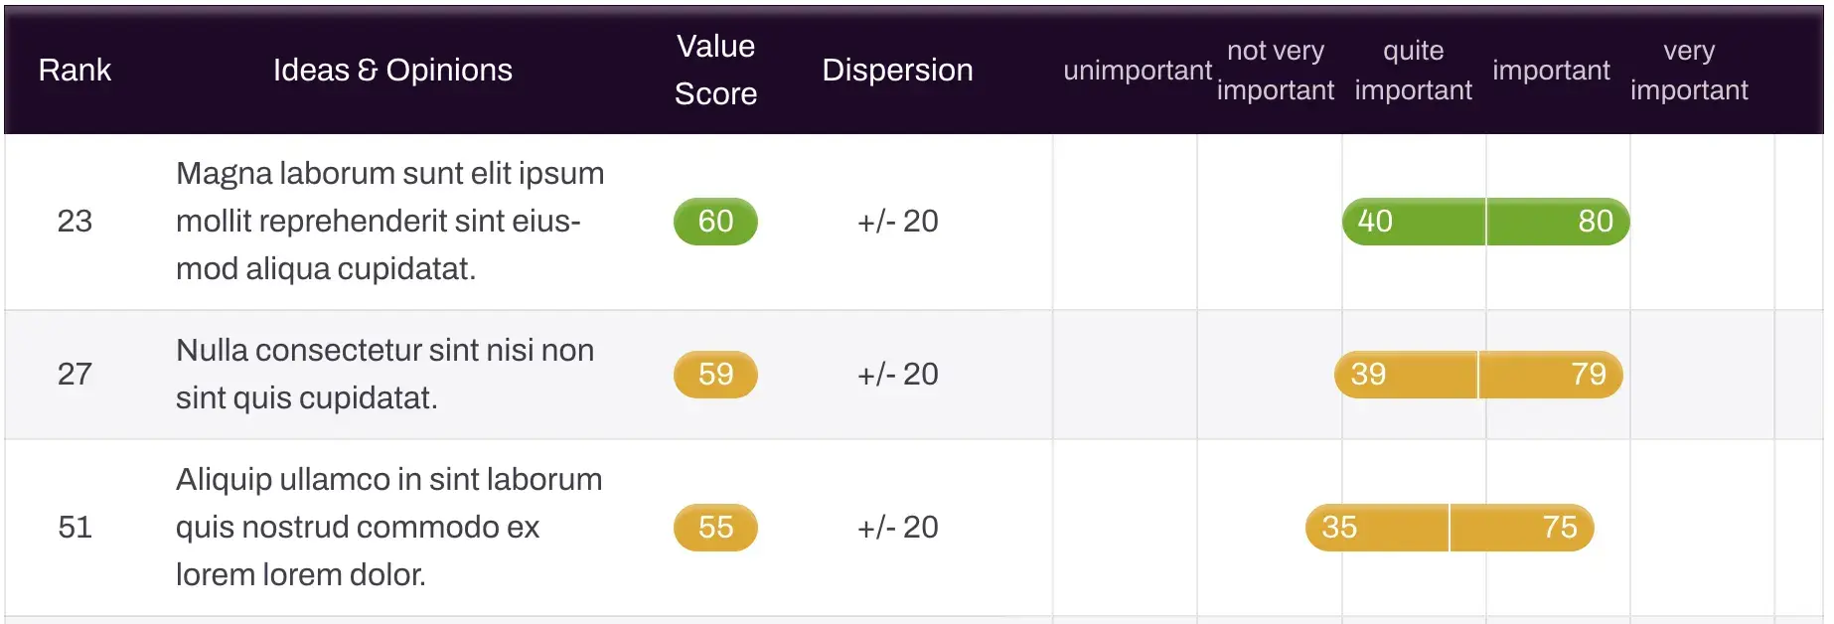Select the value score badge showing 55
The image size is (1834, 624).
pos(715,527)
